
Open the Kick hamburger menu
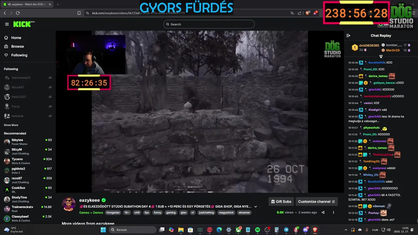tap(7, 24)
